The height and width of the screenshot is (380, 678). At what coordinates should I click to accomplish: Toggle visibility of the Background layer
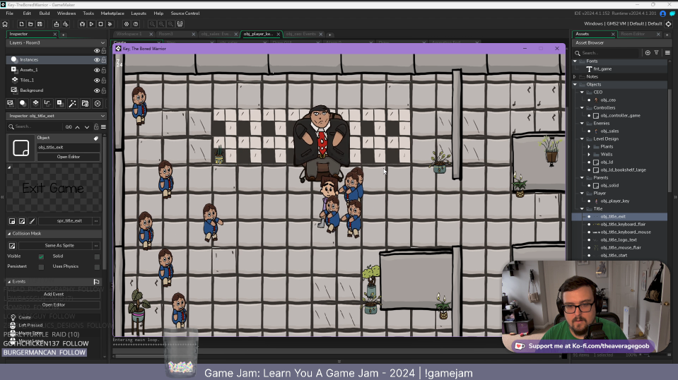[x=97, y=90]
